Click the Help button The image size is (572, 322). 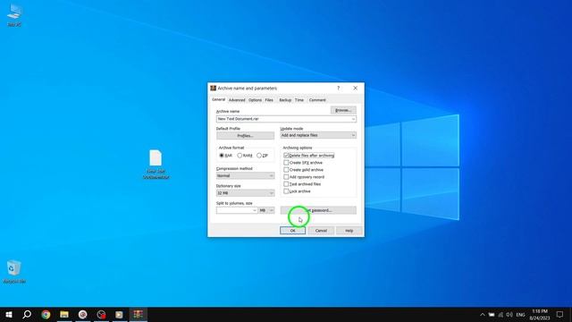click(x=349, y=231)
